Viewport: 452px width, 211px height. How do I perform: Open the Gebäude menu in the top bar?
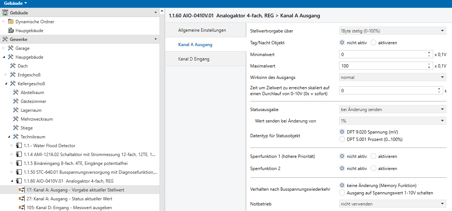[15, 3]
